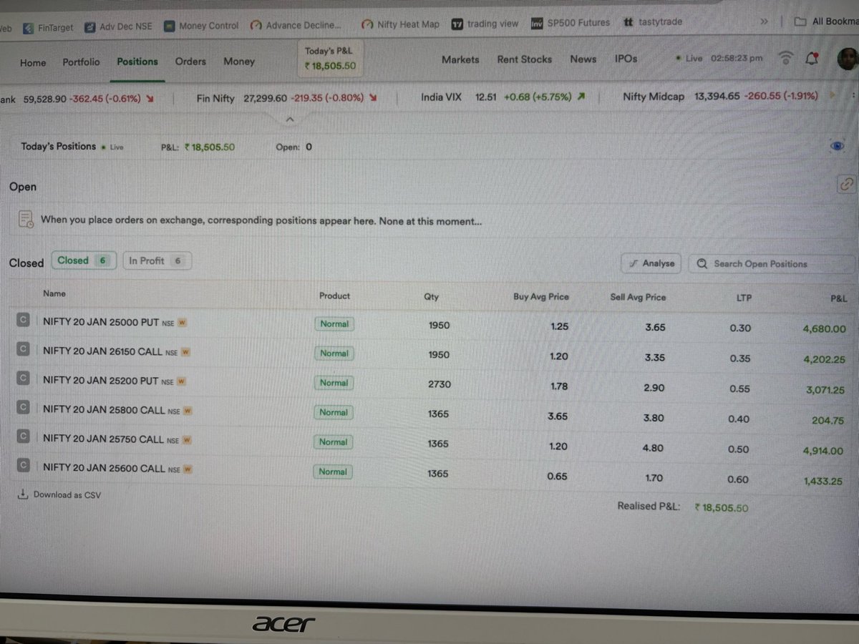Image resolution: width=859 pixels, height=644 pixels.
Task: Open the News section
Action: tap(583, 59)
